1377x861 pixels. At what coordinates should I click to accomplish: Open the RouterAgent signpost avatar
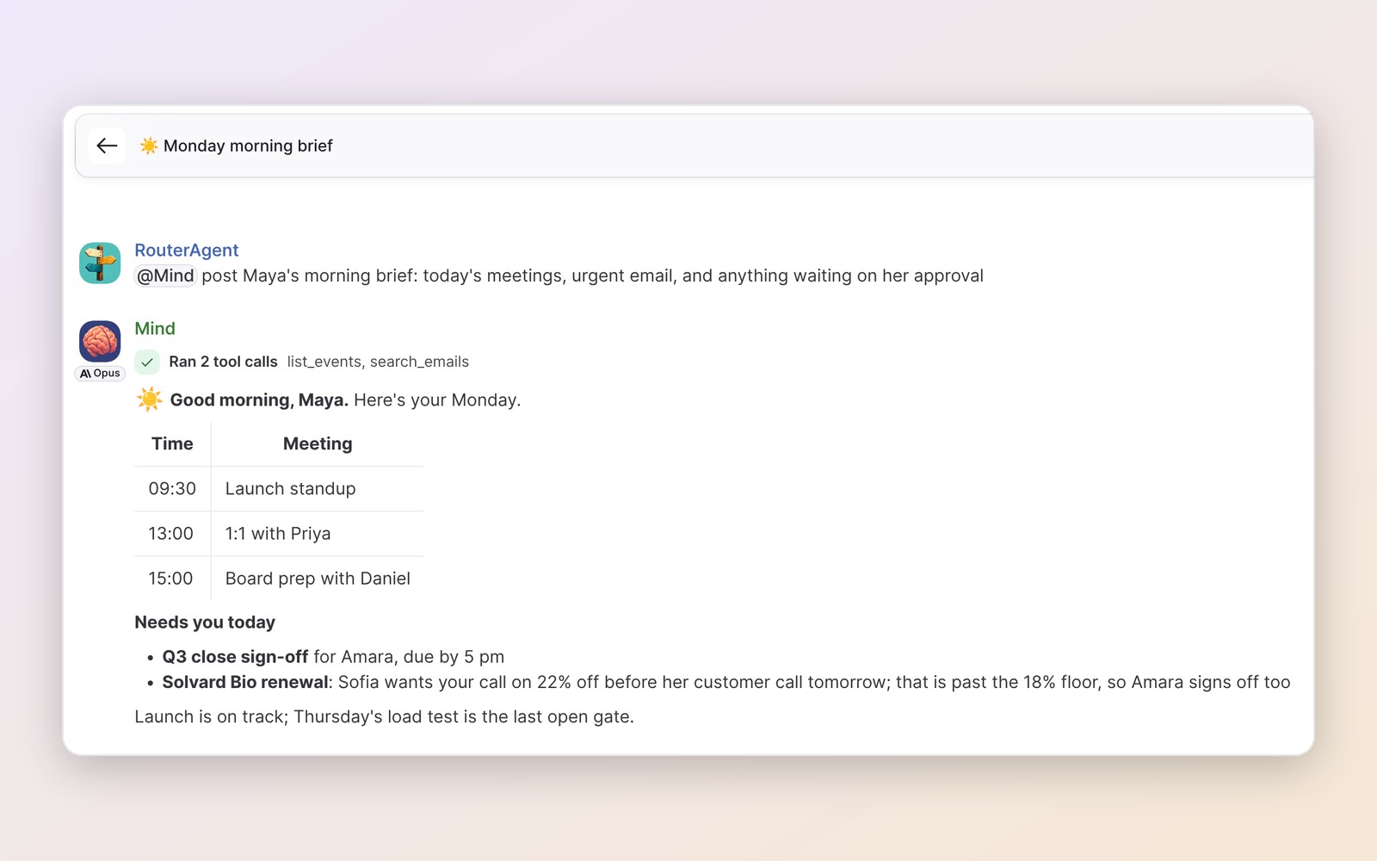(x=100, y=263)
